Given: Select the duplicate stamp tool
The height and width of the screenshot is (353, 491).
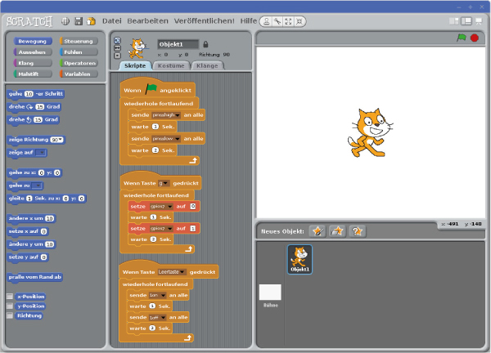Looking at the screenshot, I should 266,21.
